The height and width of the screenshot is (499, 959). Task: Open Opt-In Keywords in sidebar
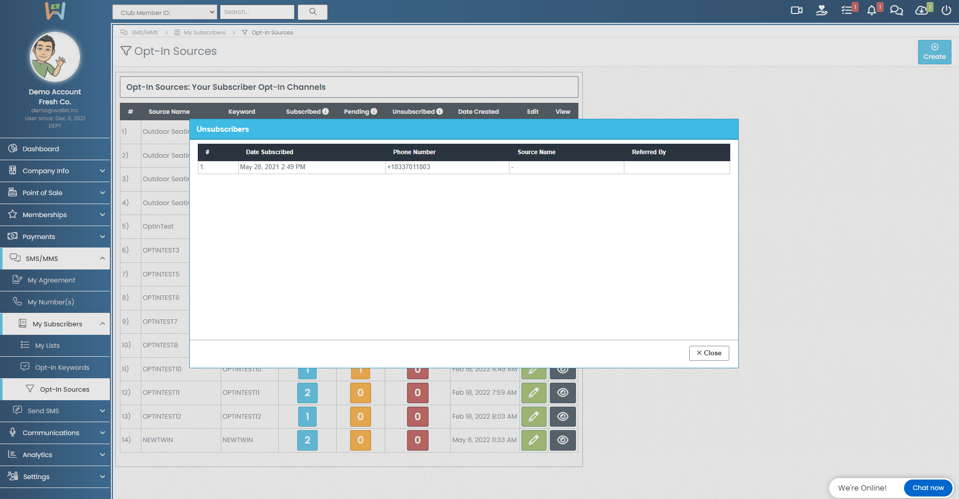pos(62,367)
